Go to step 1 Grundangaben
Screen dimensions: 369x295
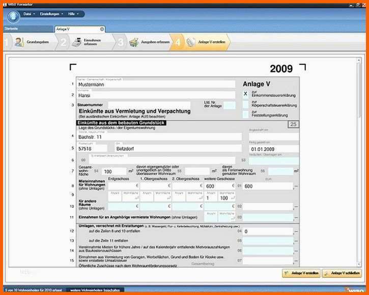(31, 42)
